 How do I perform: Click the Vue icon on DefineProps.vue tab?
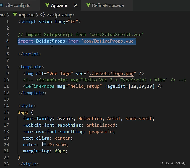88,5
